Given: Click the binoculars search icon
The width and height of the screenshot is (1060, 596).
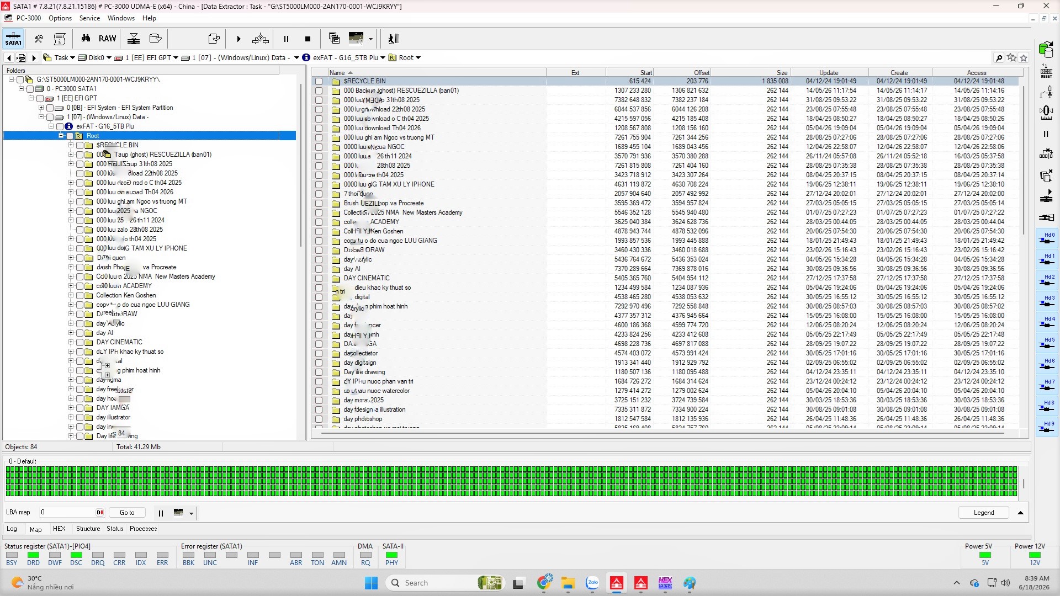Looking at the screenshot, I should click(86, 39).
